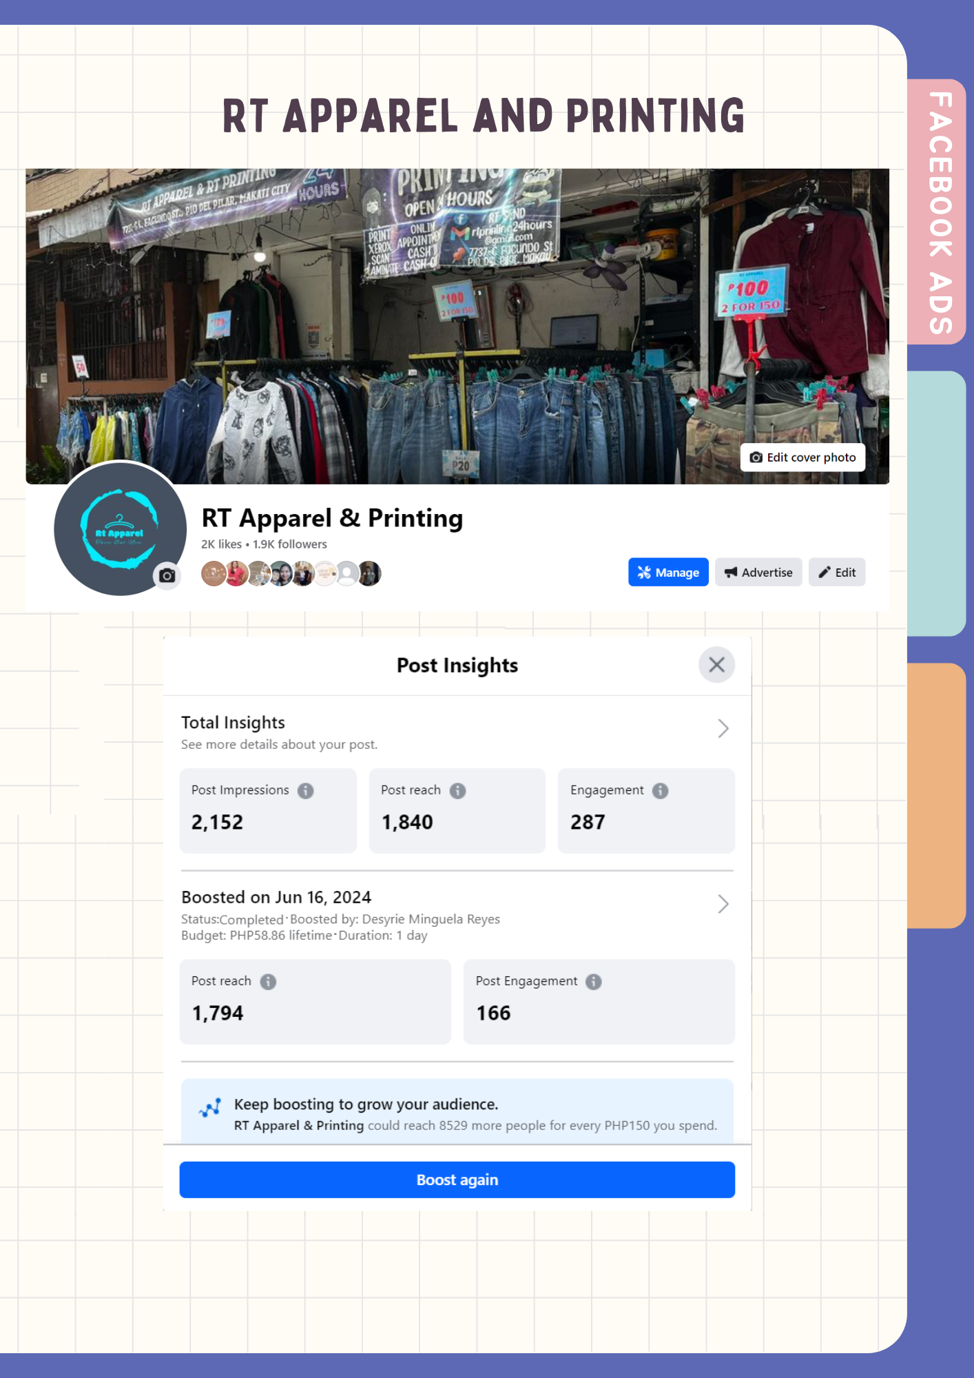Click the Edit page button
974x1378 pixels.
tap(837, 572)
